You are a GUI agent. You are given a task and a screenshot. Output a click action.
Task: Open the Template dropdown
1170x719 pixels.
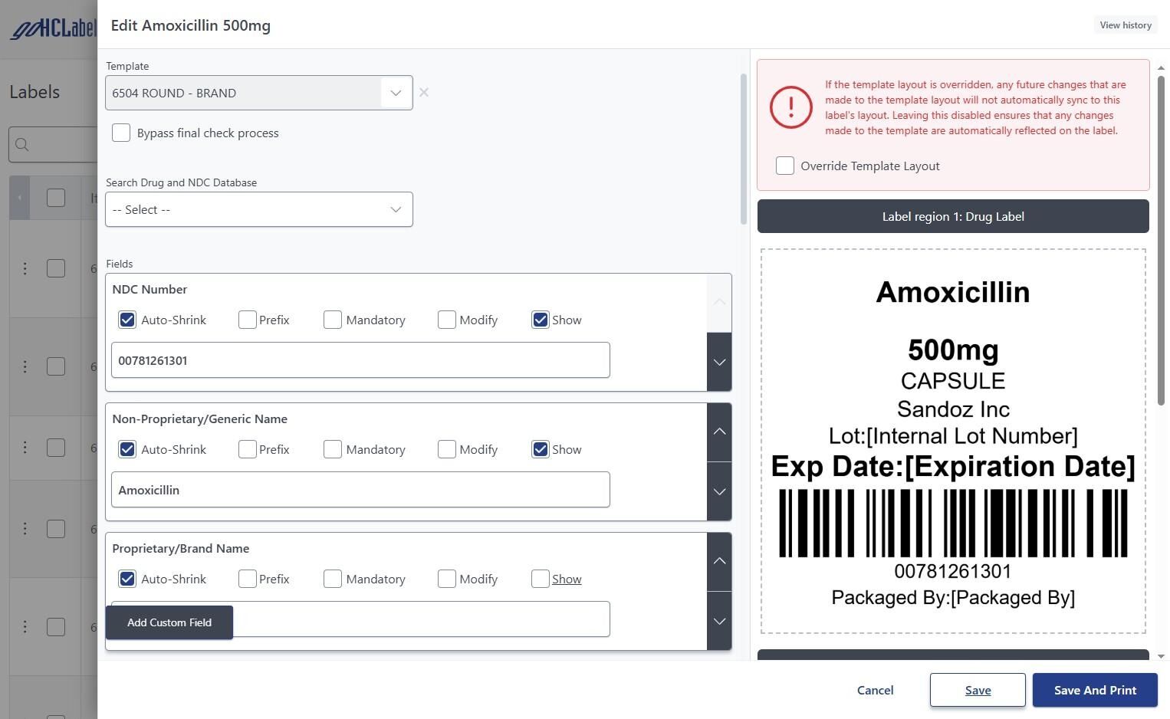pos(396,93)
